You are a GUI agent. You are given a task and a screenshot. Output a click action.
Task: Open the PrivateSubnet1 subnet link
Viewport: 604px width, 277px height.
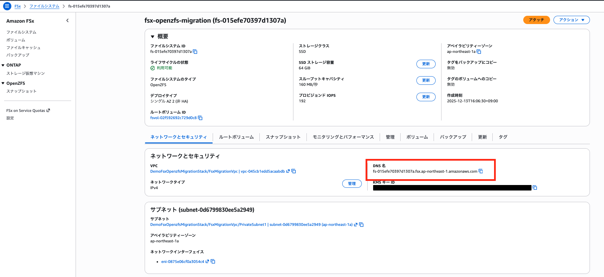click(x=251, y=224)
